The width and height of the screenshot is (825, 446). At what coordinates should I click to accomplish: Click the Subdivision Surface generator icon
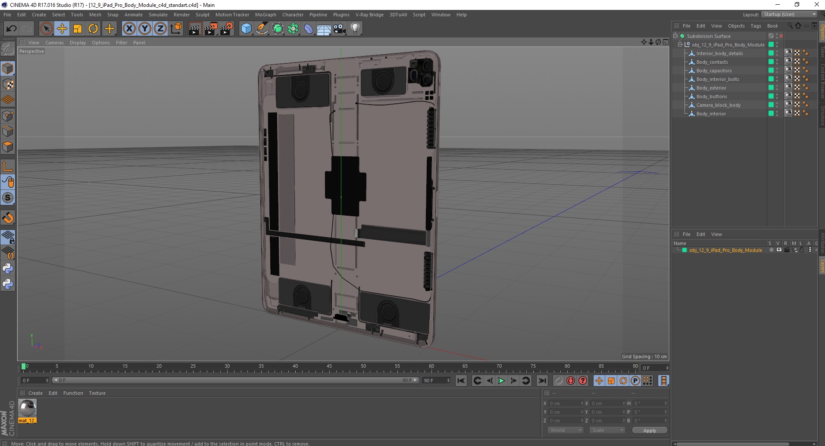coord(278,29)
